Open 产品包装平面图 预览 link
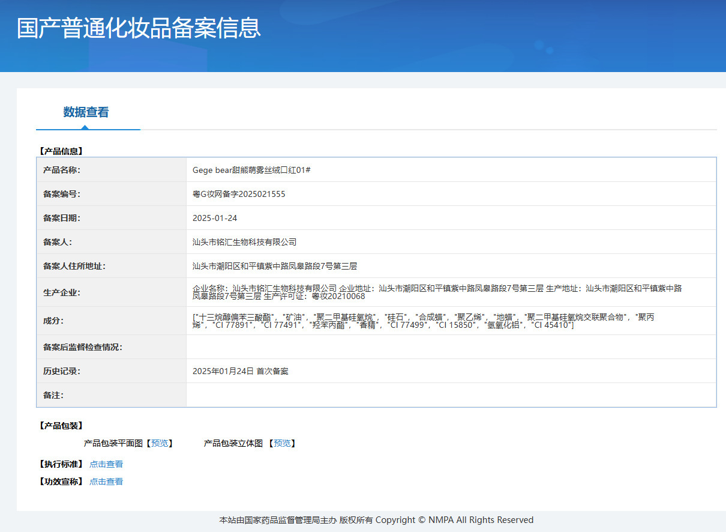726x532 pixels. click(160, 443)
